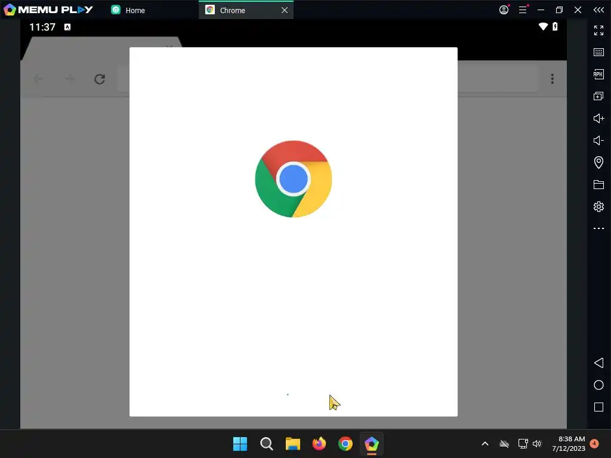This screenshot has height=458, width=611.
Task: Reload the page in Android Chrome
Action: pyautogui.click(x=100, y=79)
